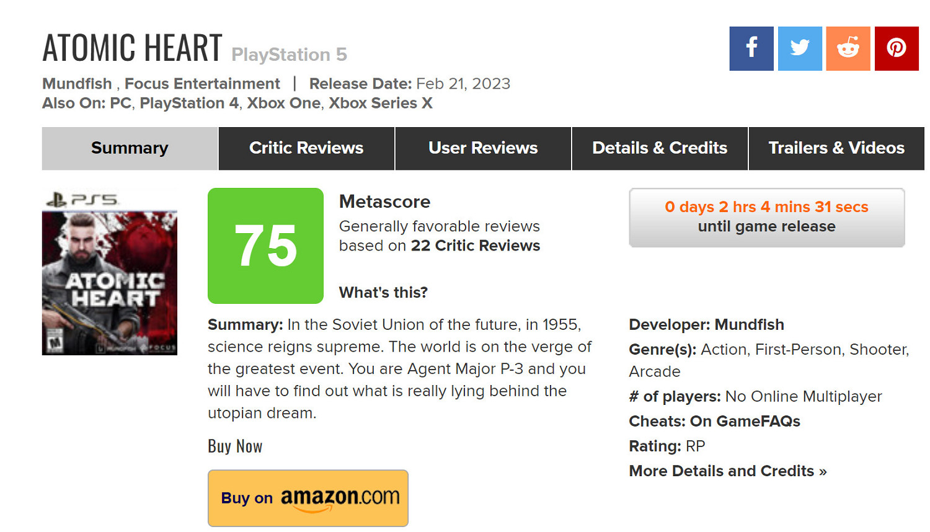
Task: Click the green Metascore 75 box
Action: pyautogui.click(x=265, y=246)
